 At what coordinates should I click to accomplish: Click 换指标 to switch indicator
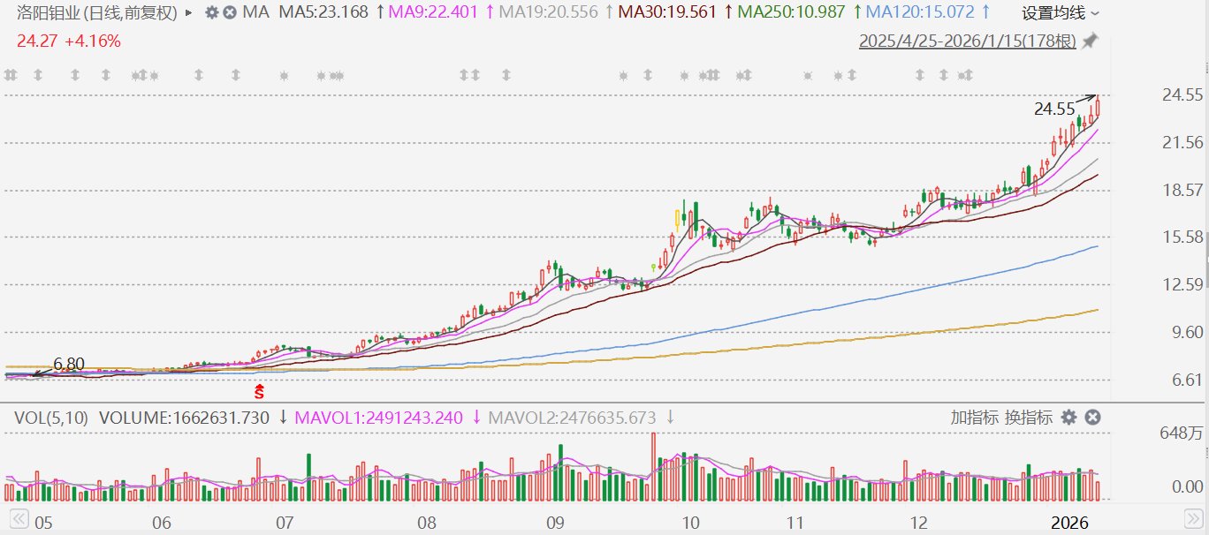1028,418
